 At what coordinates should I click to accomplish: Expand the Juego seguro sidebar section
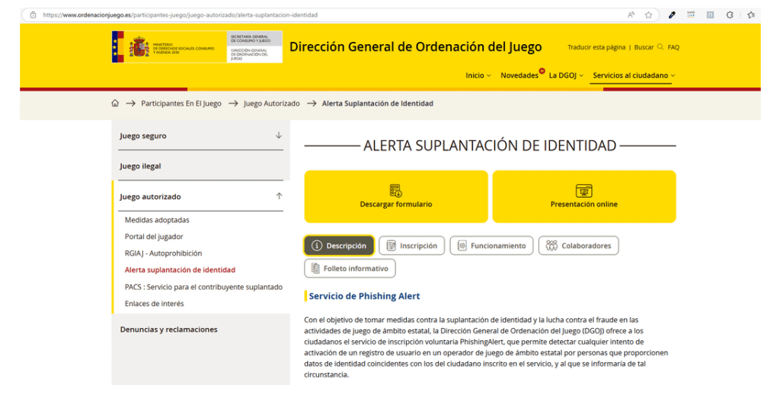[x=279, y=135]
